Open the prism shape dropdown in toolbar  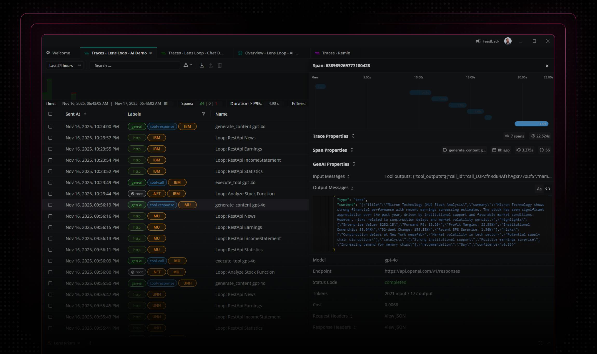click(x=188, y=65)
